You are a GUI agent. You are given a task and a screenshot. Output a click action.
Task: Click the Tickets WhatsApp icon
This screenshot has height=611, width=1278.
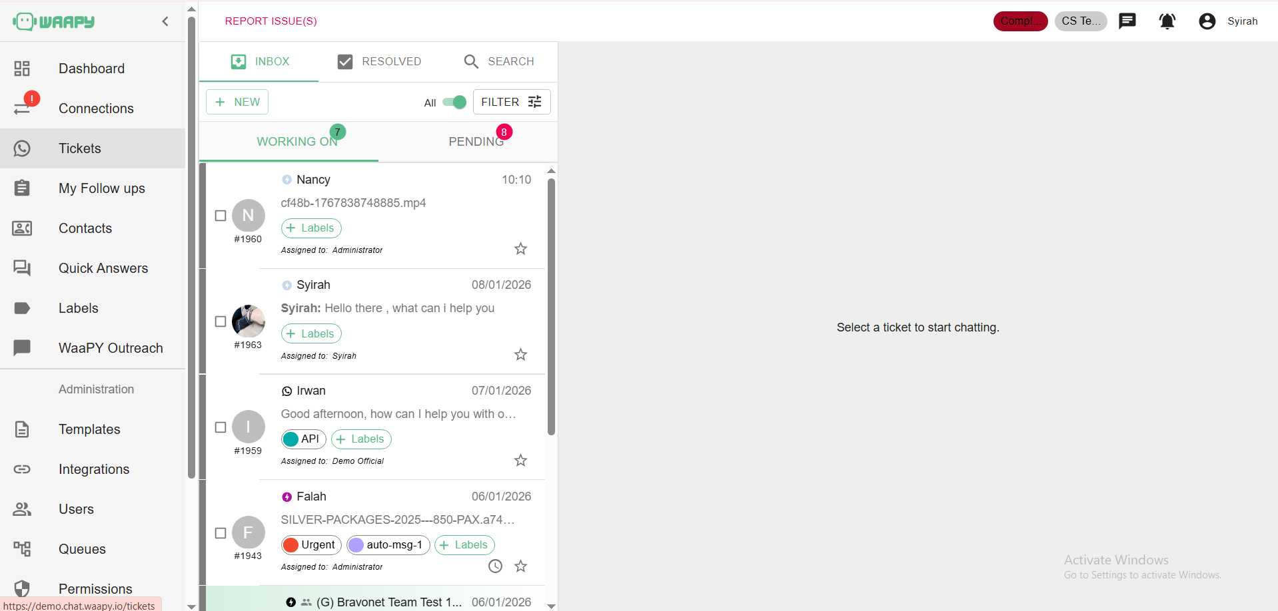22,148
